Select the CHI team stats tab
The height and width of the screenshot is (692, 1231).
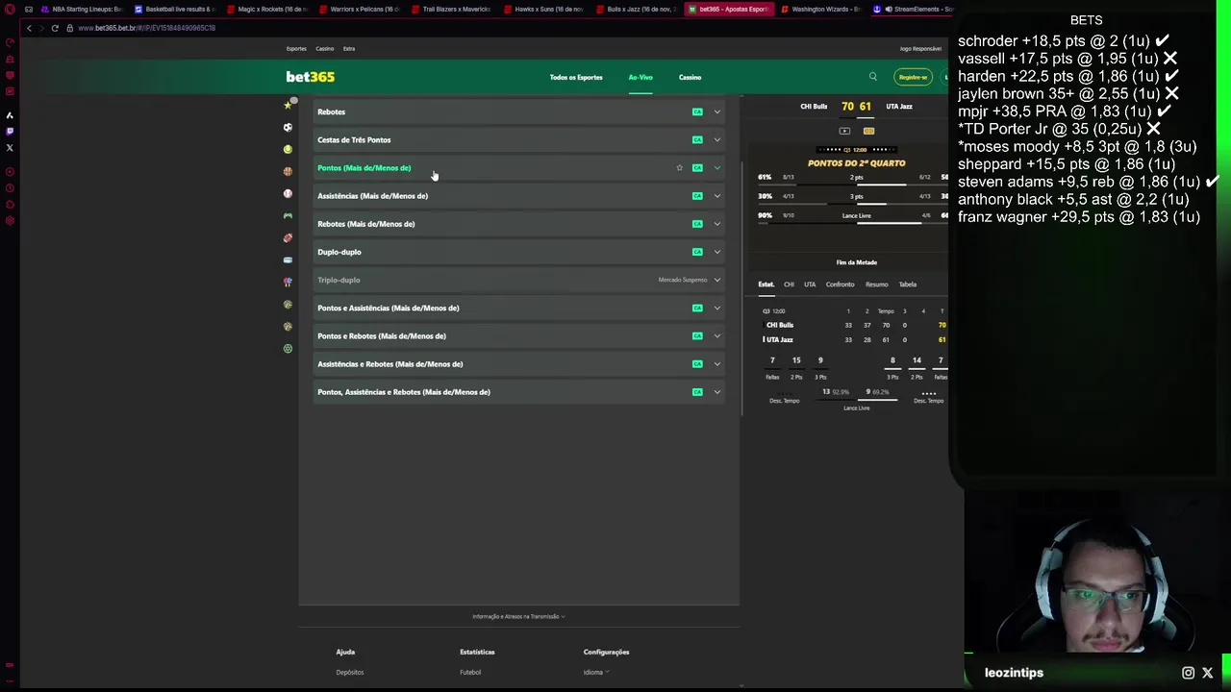tap(789, 284)
